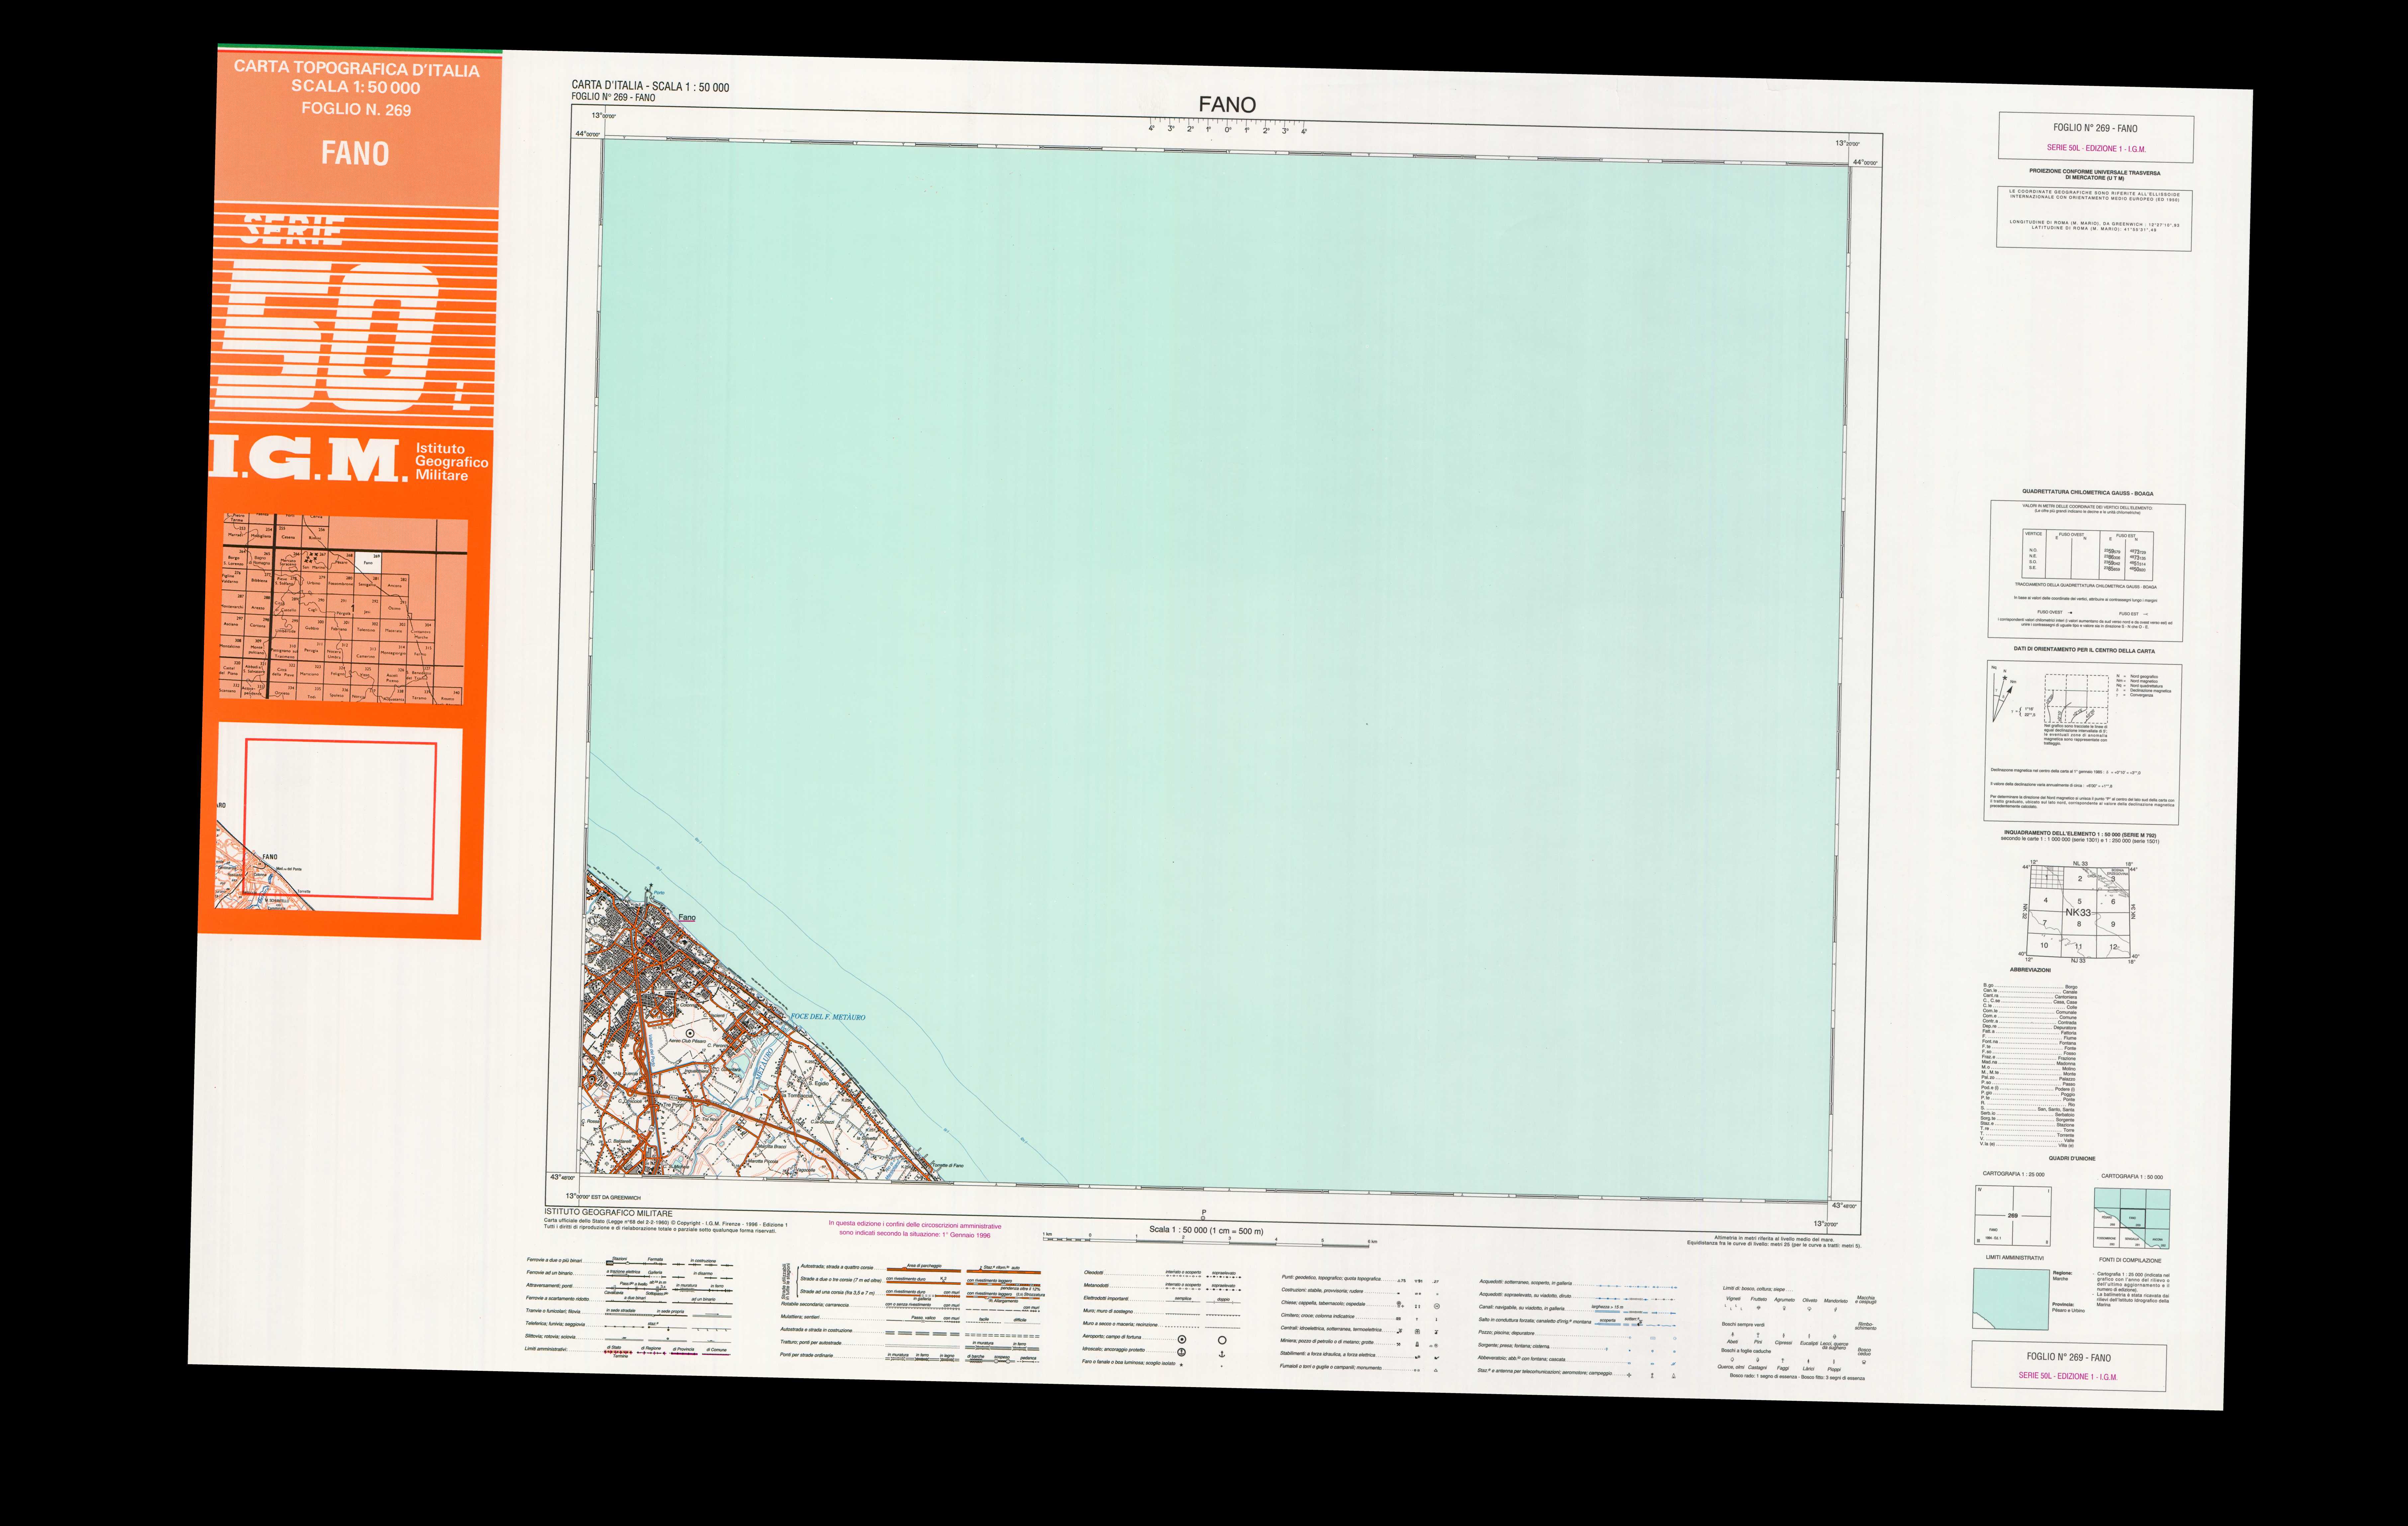
Task: Click the A14 motorway shield on the map
Action: pos(674,1098)
